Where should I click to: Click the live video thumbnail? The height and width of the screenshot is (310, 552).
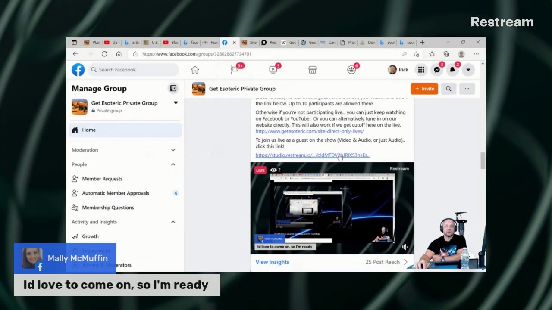click(332, 208)
